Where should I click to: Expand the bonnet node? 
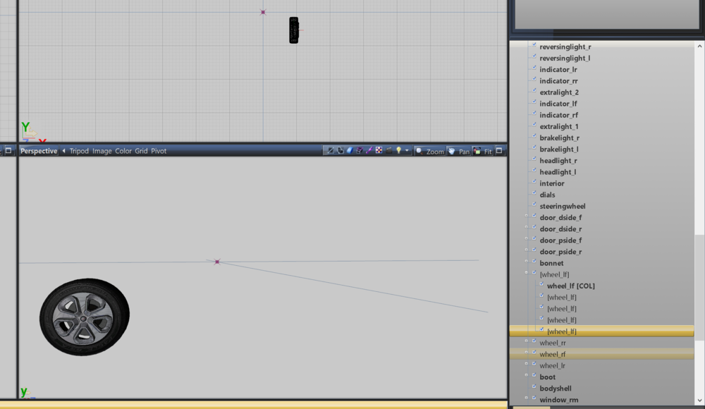coord(527,262)
